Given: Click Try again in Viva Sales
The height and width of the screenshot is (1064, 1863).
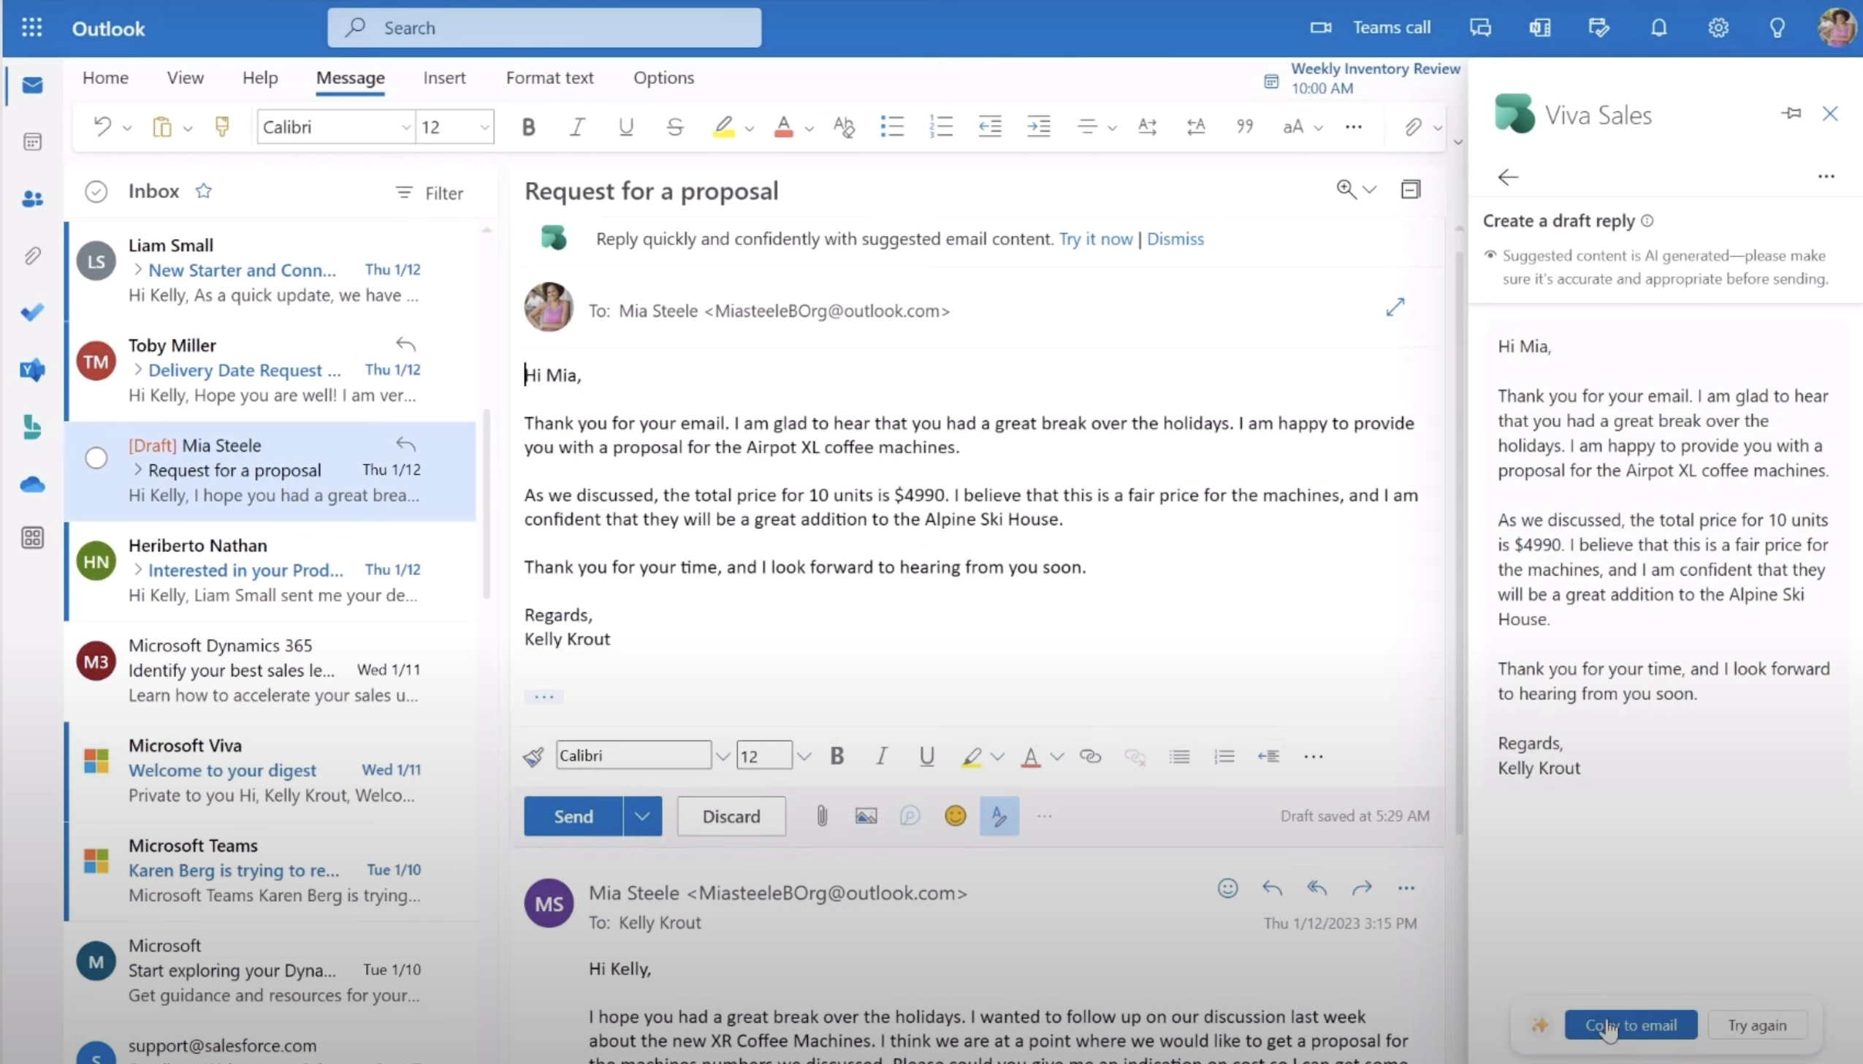Looking at the screenshot, I should (1757, 1025).
